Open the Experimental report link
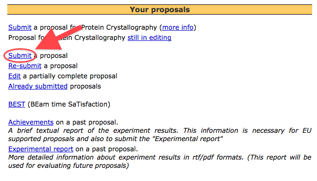317x181 pixels. pyautogui.click(x=41, y=149)
